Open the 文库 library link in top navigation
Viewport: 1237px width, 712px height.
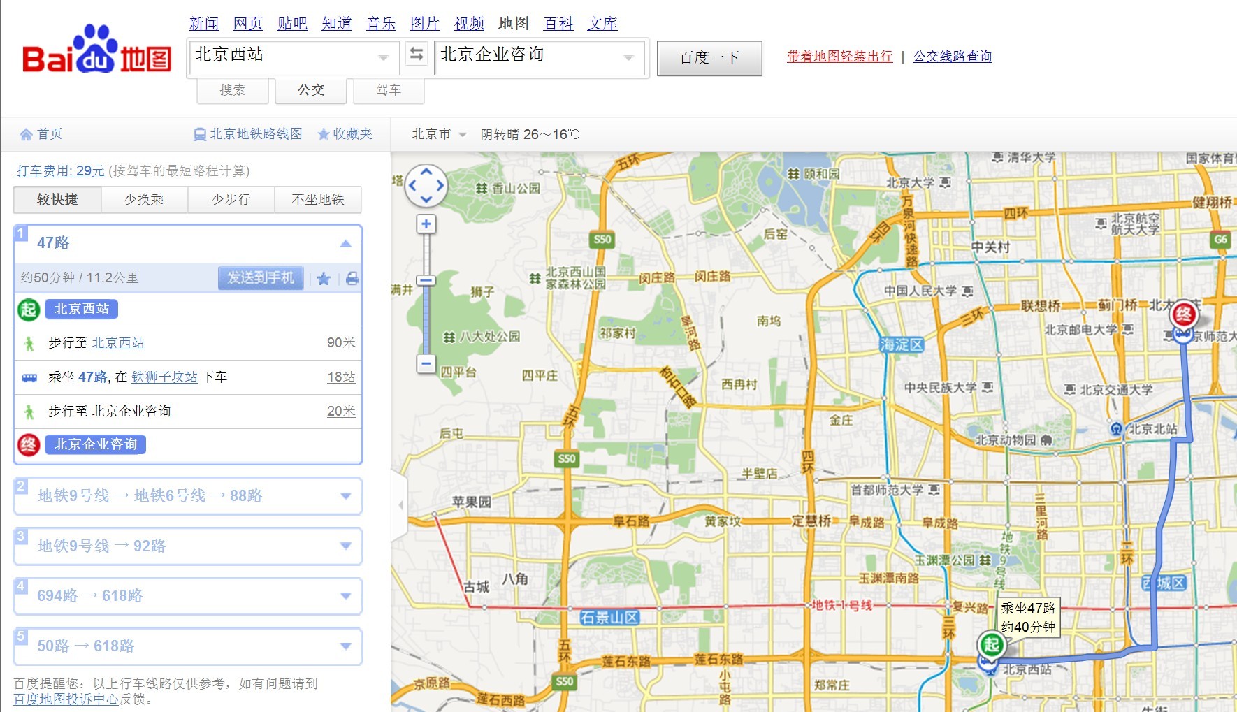pyautogui.click(x=602, y=24)
